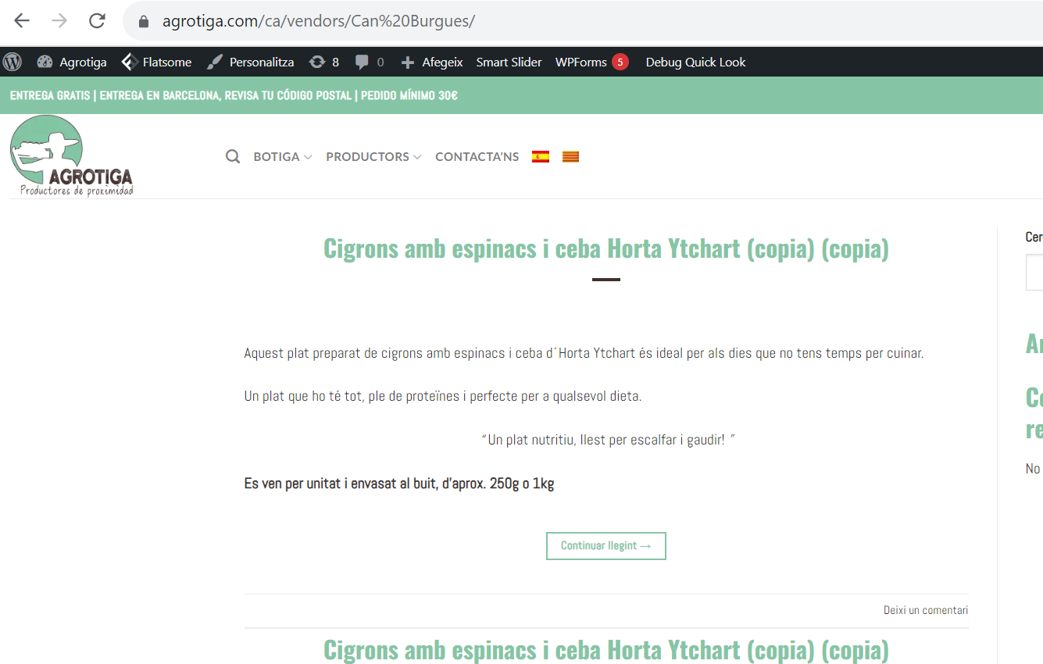Image resolution: width=1043 pixels, height=664 pixels.
Task: Click paragraph 'Un plat que ho té tot'
Action: (x=443, y=396)
